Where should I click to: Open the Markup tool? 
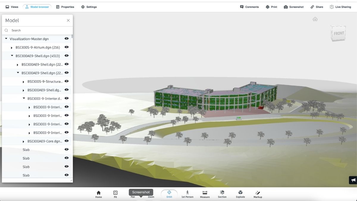tap(258, 194)
